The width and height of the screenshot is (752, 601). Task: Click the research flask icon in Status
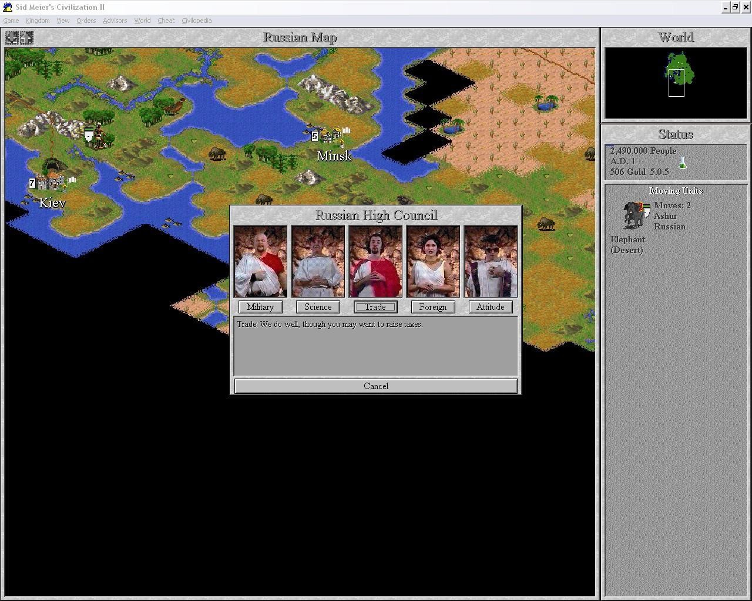[x=682, y=163]
